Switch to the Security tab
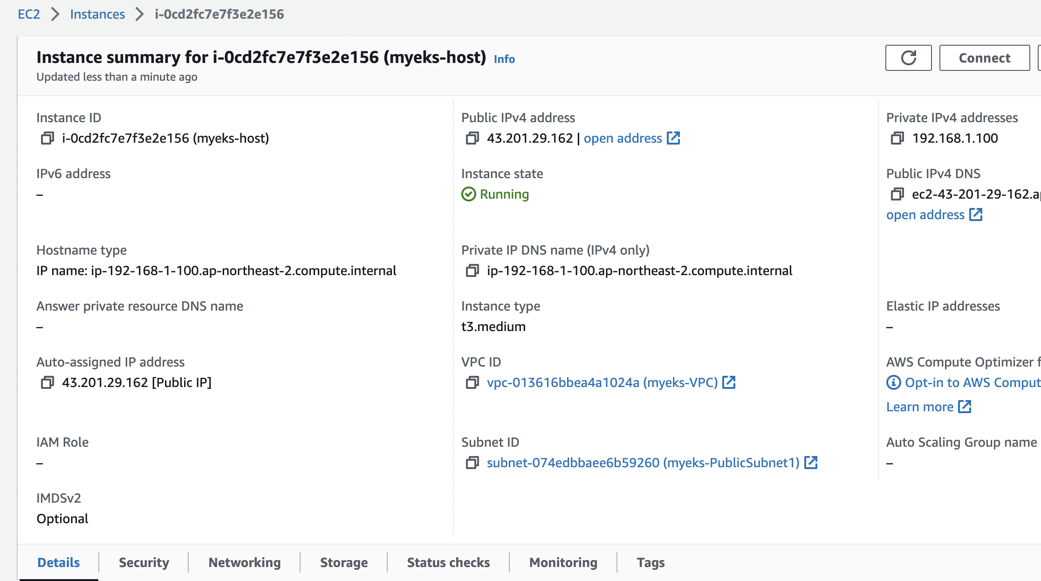This screenshot has height=581, width=1041. tap(144, 562)
